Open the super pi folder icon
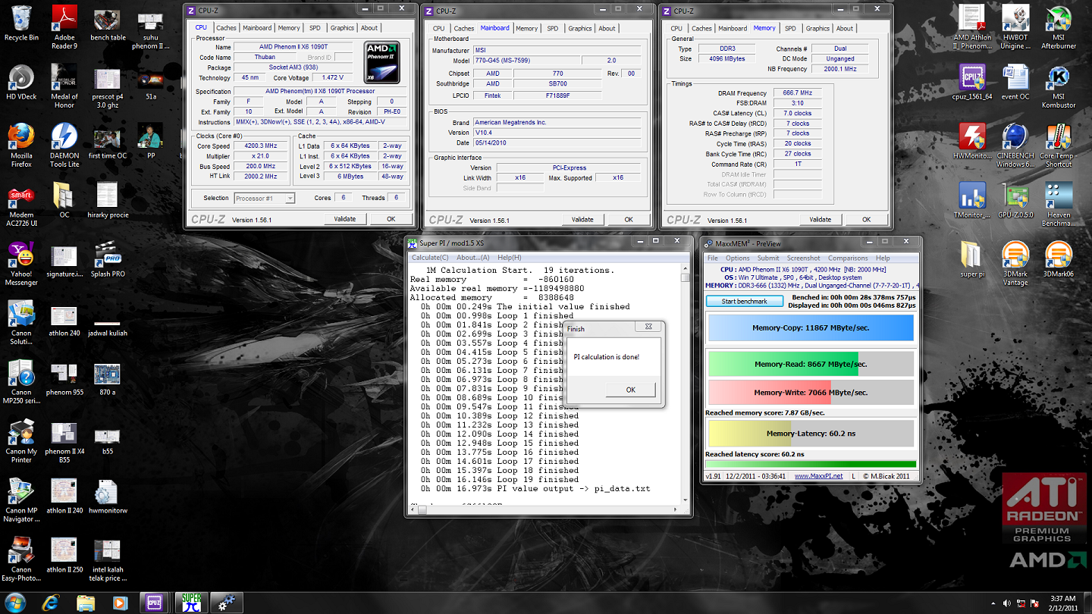The width and height of the screenshot is (1092, 614). coord(972,260)
